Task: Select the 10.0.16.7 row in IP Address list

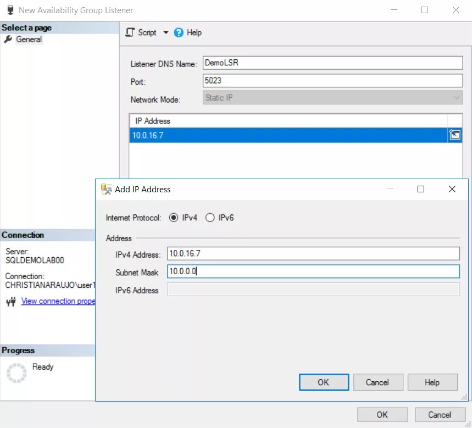Action: [x=288, y=136]
